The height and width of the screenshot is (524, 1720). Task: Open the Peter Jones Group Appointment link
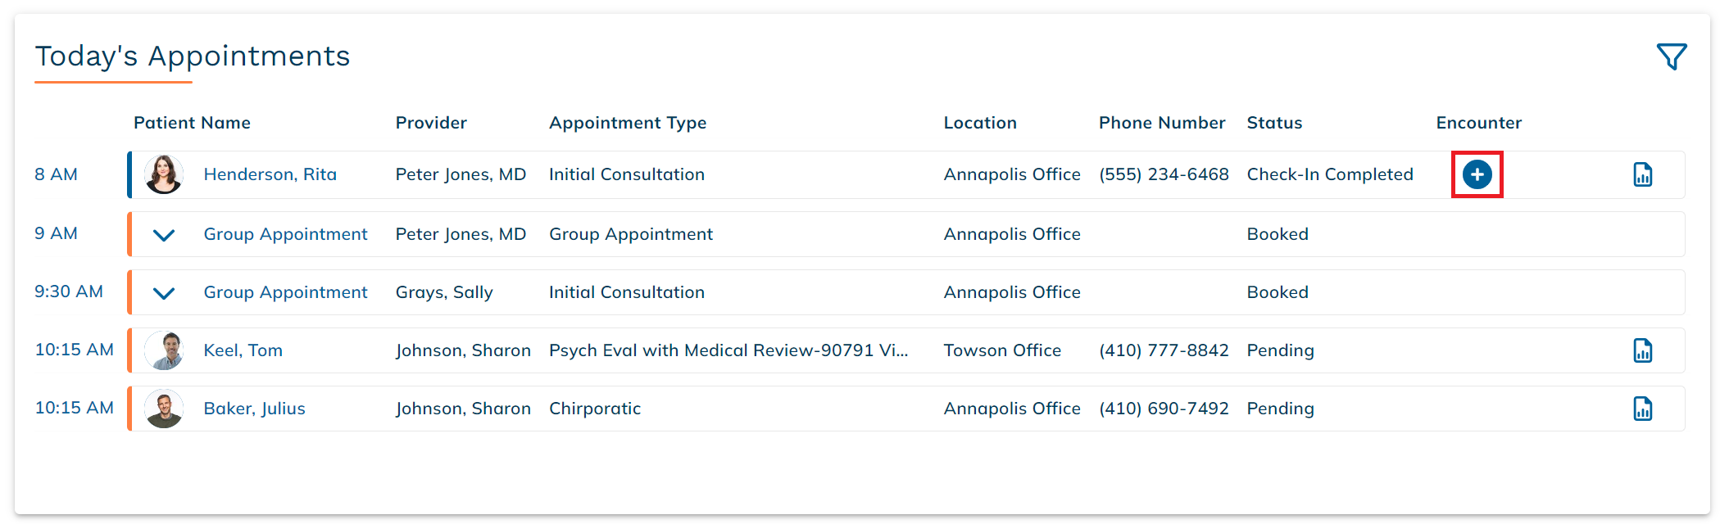tap(285, 234)
